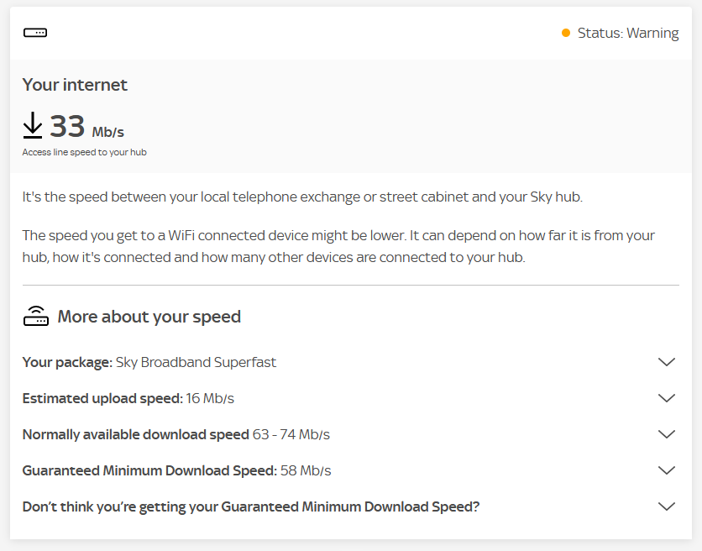Viewport: 702px width, 551px height.
Task: Click the WiFi router icon
Action: (35, 317)
